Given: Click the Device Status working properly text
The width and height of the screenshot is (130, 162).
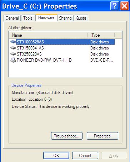Looking at the screenshot, I should (51, 106).
